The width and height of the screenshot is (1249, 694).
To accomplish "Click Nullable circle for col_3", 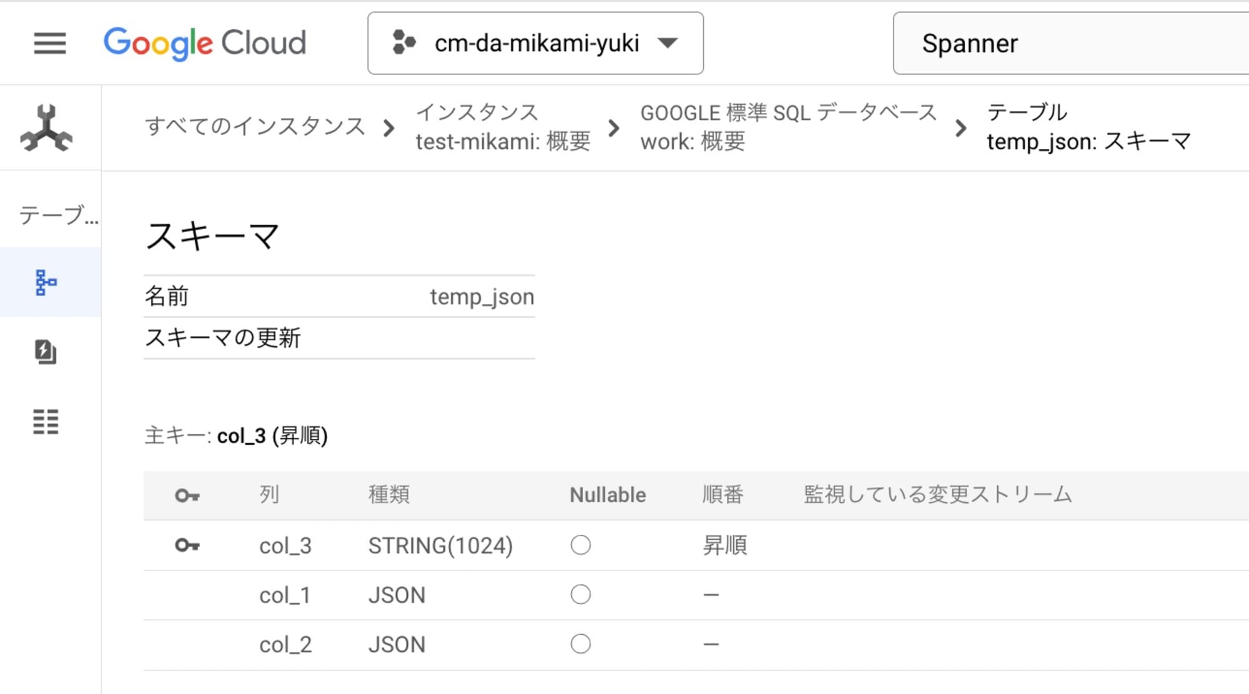I will tap(581, 545).
